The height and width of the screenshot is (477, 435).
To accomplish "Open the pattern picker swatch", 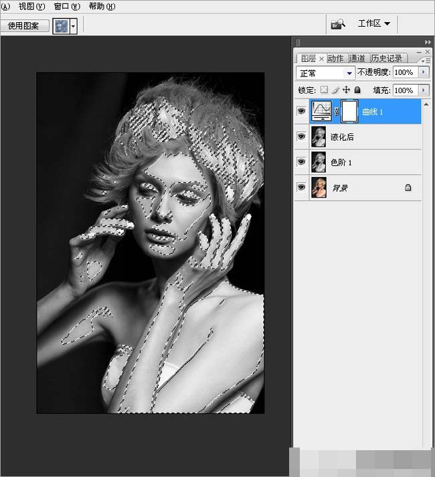I will pos(65,26).
